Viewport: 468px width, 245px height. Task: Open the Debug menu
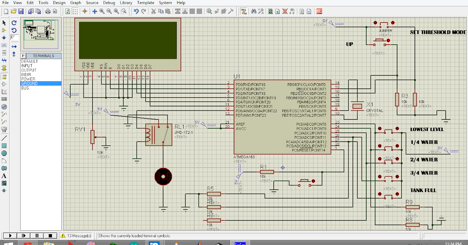[x=109, y=3]
